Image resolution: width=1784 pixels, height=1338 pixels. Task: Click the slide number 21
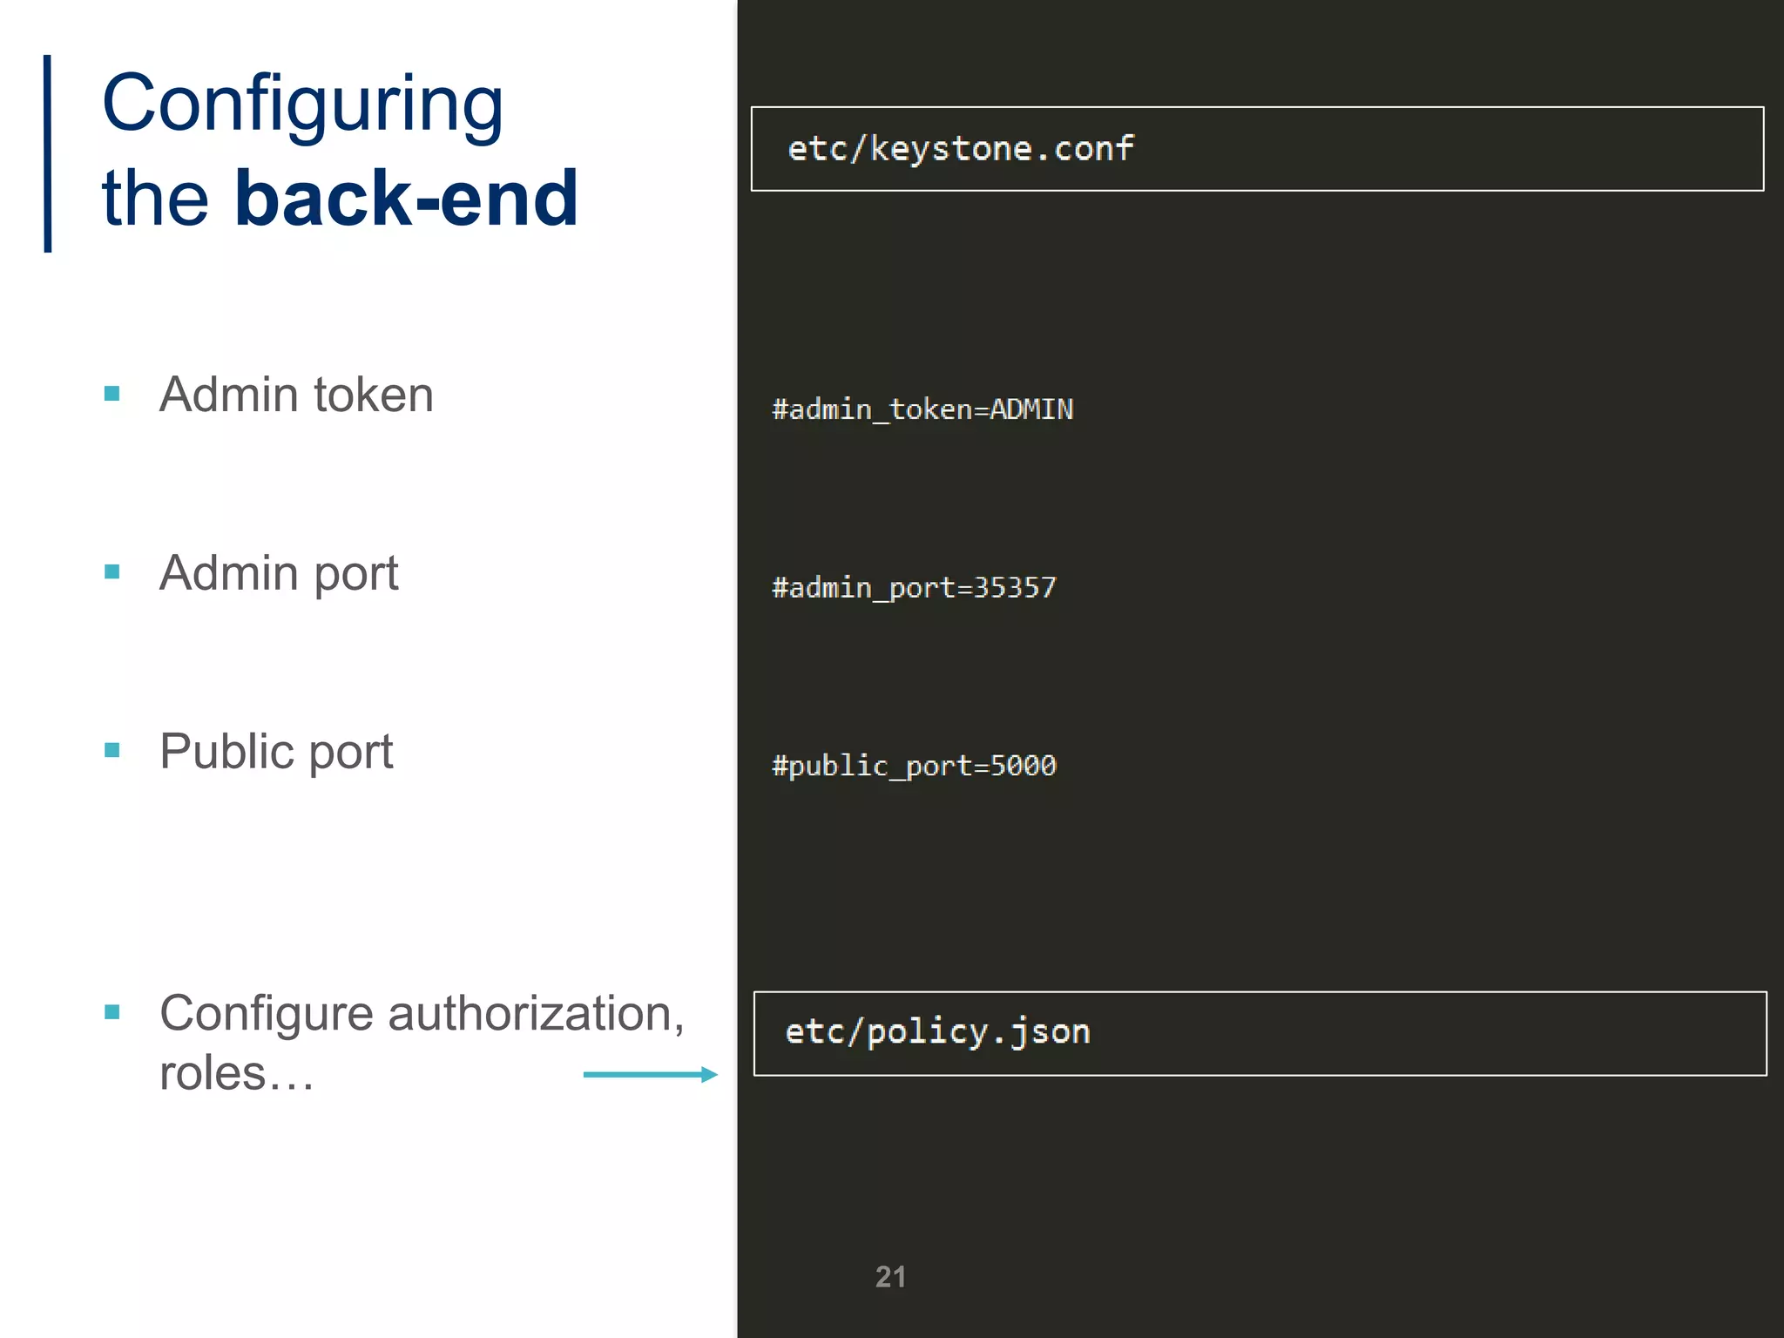point(890,1277)
